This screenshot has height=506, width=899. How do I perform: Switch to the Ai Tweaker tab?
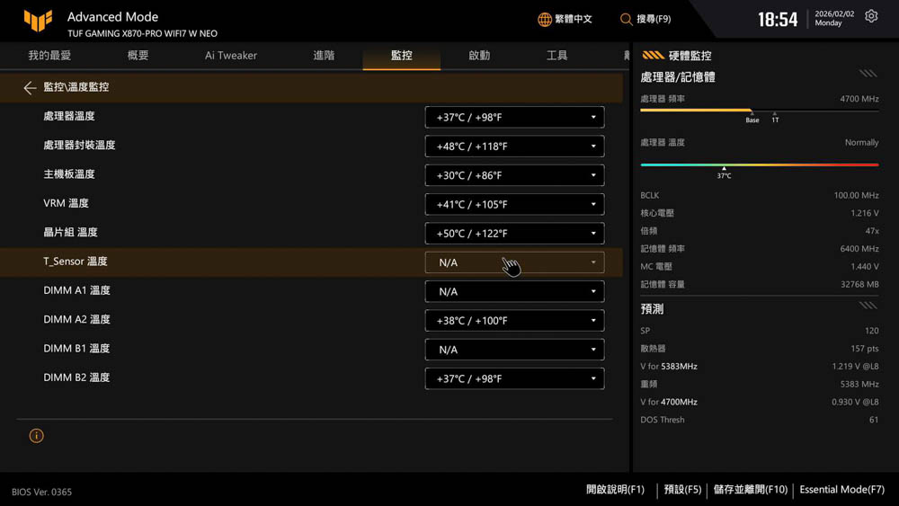click(231, 56)
